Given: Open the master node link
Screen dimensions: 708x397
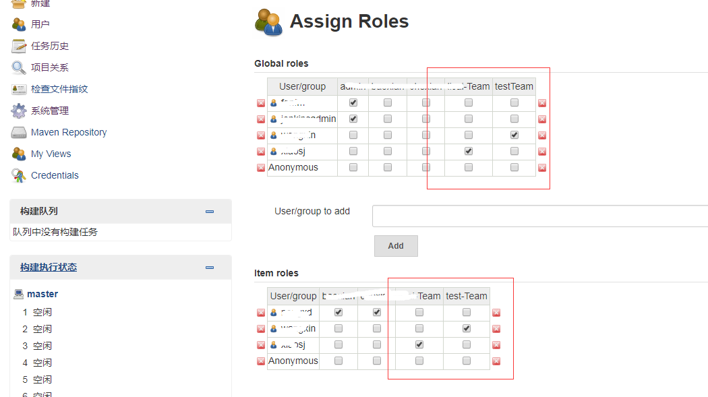Looking at the screenshot, I should [42, 294].
